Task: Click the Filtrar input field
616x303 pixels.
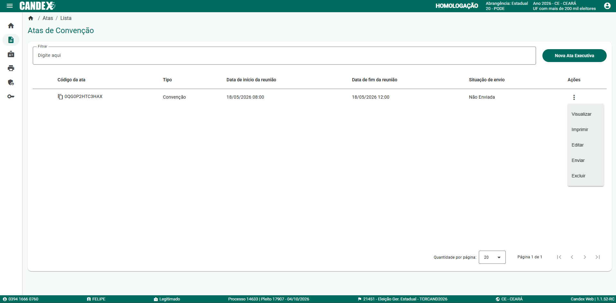Action: tap(284, 56)
